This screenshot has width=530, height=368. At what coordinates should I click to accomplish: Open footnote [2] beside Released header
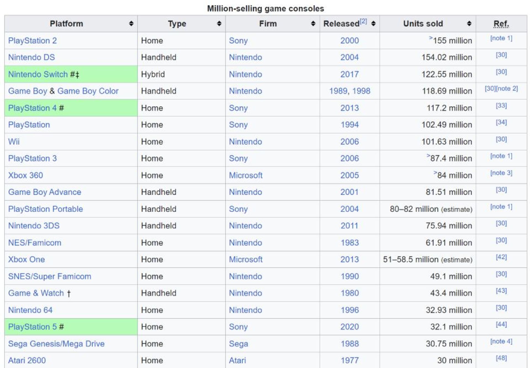click(363, 21)
